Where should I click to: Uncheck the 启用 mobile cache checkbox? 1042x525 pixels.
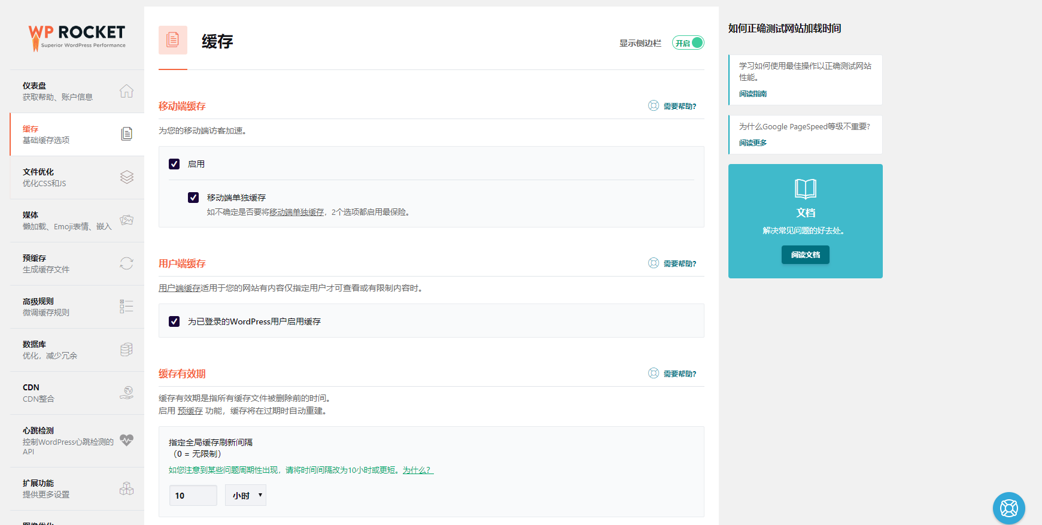(174, 164)
